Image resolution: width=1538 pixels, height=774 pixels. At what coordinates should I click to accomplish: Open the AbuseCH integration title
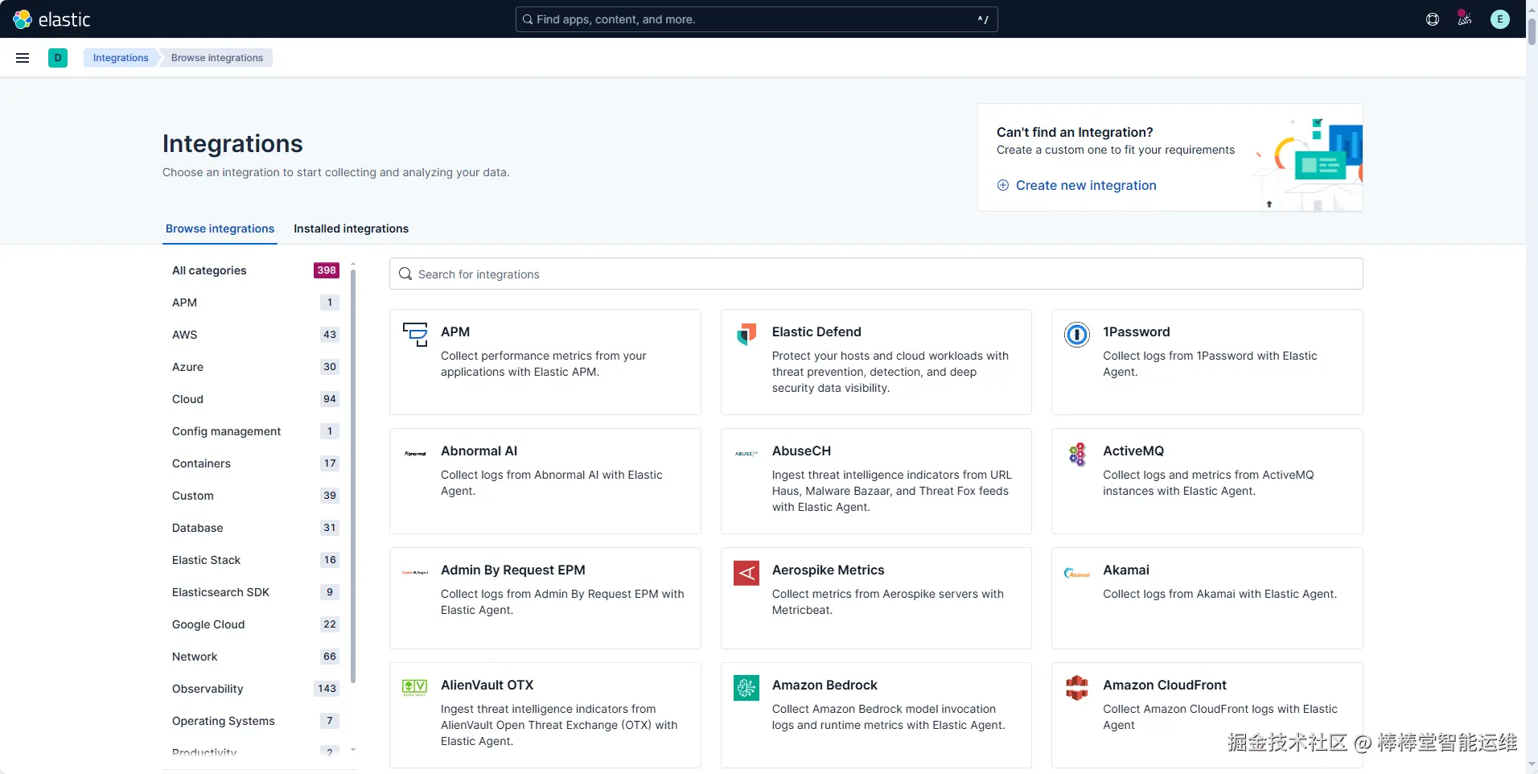(x=801, y=451)
